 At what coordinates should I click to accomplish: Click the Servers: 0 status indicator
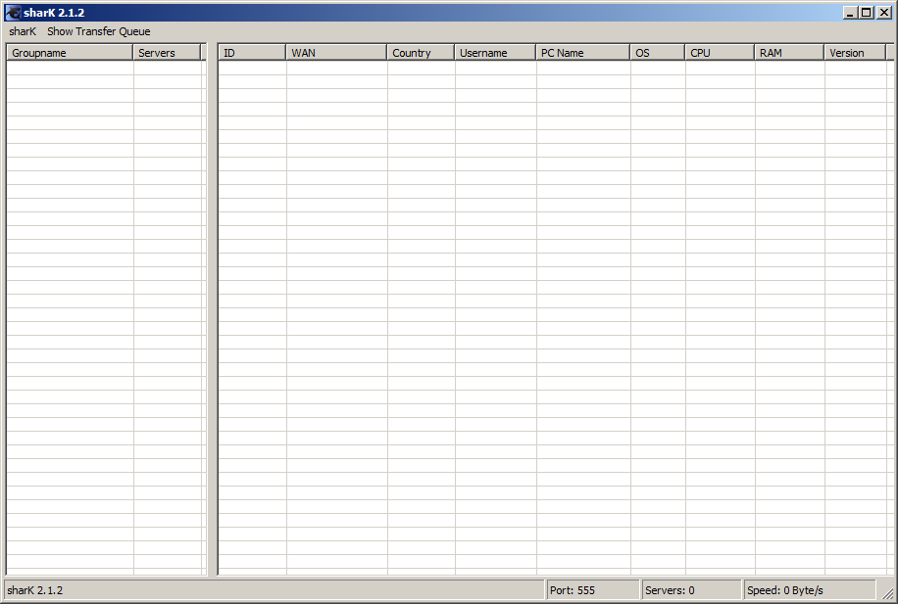[690, 590]
